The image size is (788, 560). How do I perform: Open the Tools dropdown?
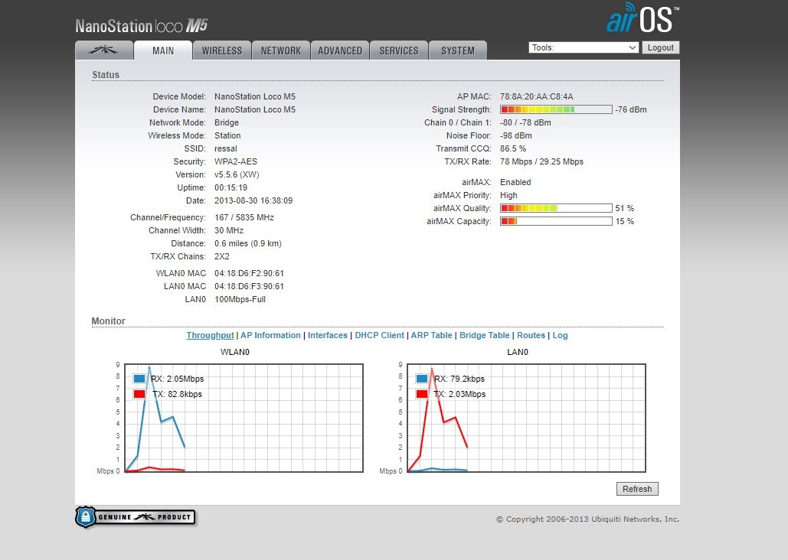point(584,47)
